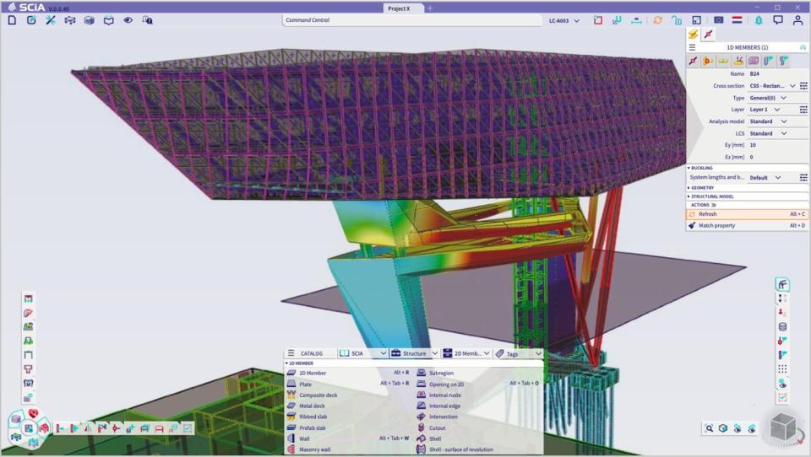The width and height of the screenshot is (811, 457).
Task: Click the notifications bell icon
Action: (x=758, y=20)
